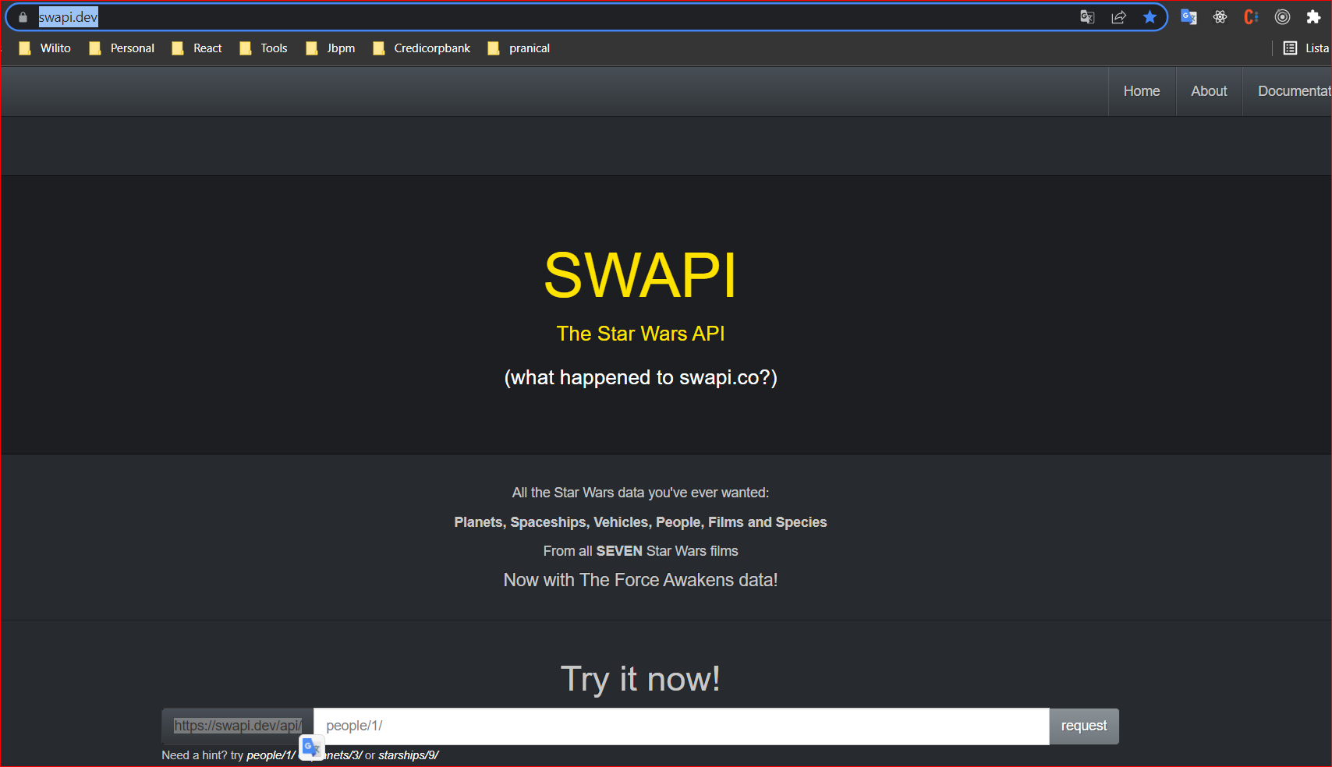Open the reading list icon
The image size is (1332, 767).
tap(1291, 48)
